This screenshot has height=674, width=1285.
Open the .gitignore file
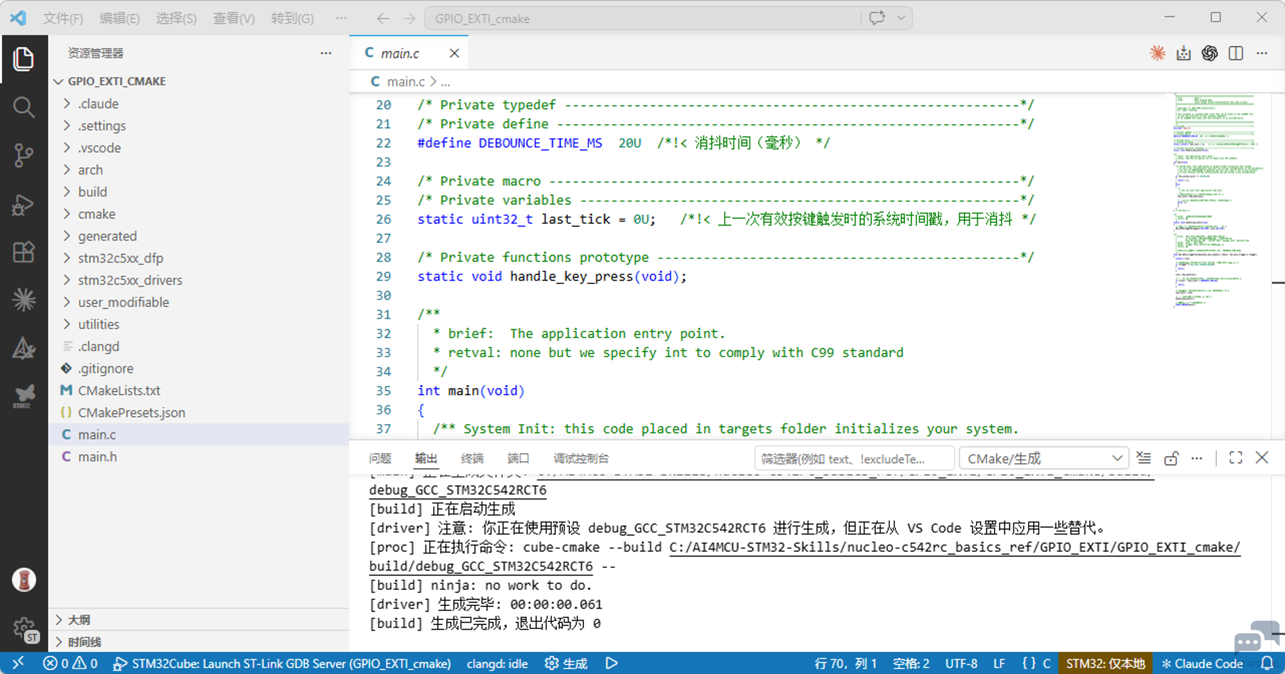(x=199, y=368)
